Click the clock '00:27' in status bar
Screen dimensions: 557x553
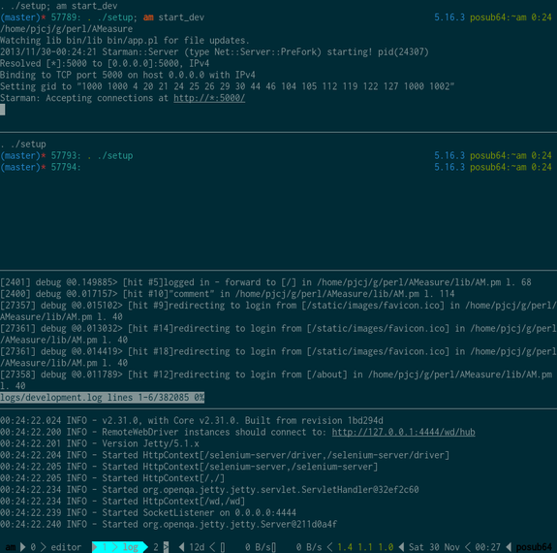[x=487, y=547]
